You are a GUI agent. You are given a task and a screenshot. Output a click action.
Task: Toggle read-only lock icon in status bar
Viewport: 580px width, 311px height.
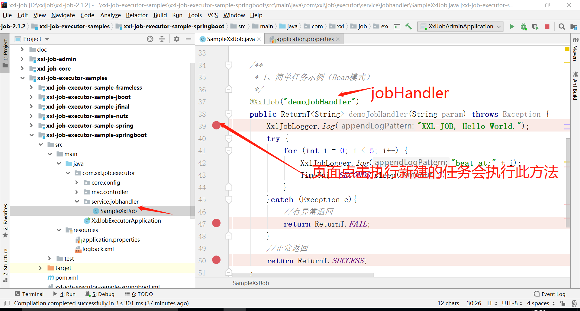pos(562,303)
